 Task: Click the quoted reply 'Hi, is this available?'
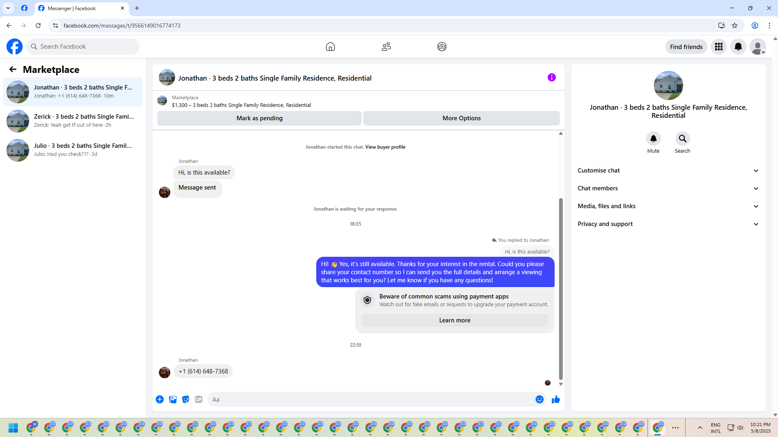click(x=527, y=252)
